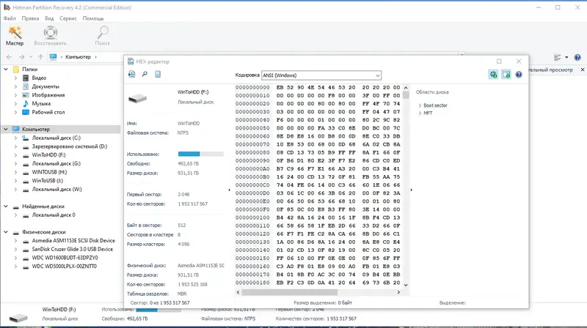Select WinToUSB (J:) drive
The height and width of the screenshot is (328, 587).
point(47,180)
